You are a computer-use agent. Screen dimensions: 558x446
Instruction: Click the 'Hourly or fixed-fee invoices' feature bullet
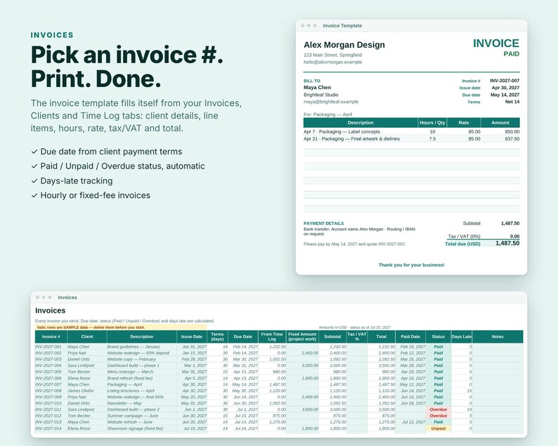pyautogui.click(x=91, y=195)
